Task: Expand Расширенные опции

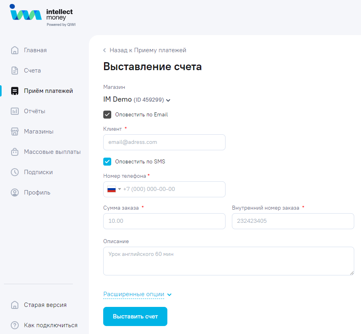Action: coord(134,294)
